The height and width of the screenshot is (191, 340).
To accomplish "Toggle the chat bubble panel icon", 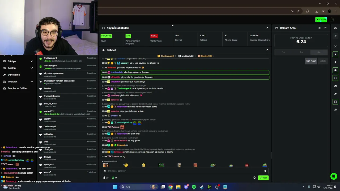I will (x=335, y=70).
